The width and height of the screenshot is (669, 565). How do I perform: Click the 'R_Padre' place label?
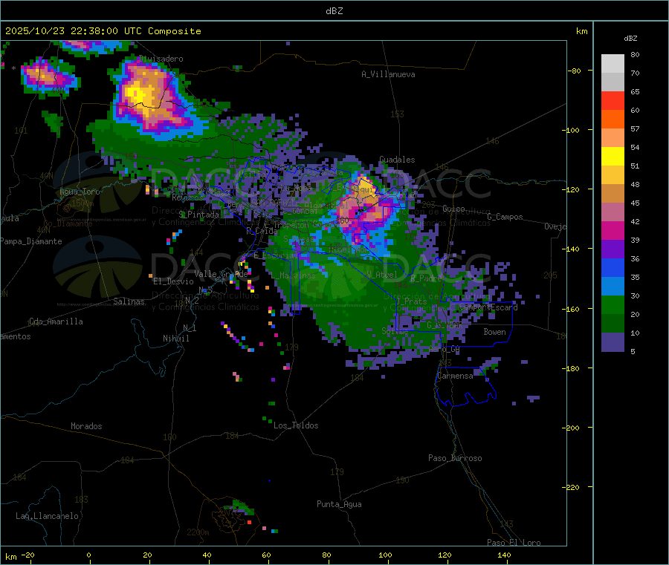point(426,278)
